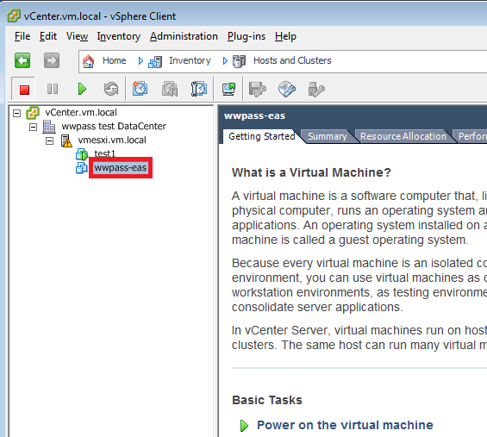Click the Hosts and Clusters breadcrumb

point(292,60)
